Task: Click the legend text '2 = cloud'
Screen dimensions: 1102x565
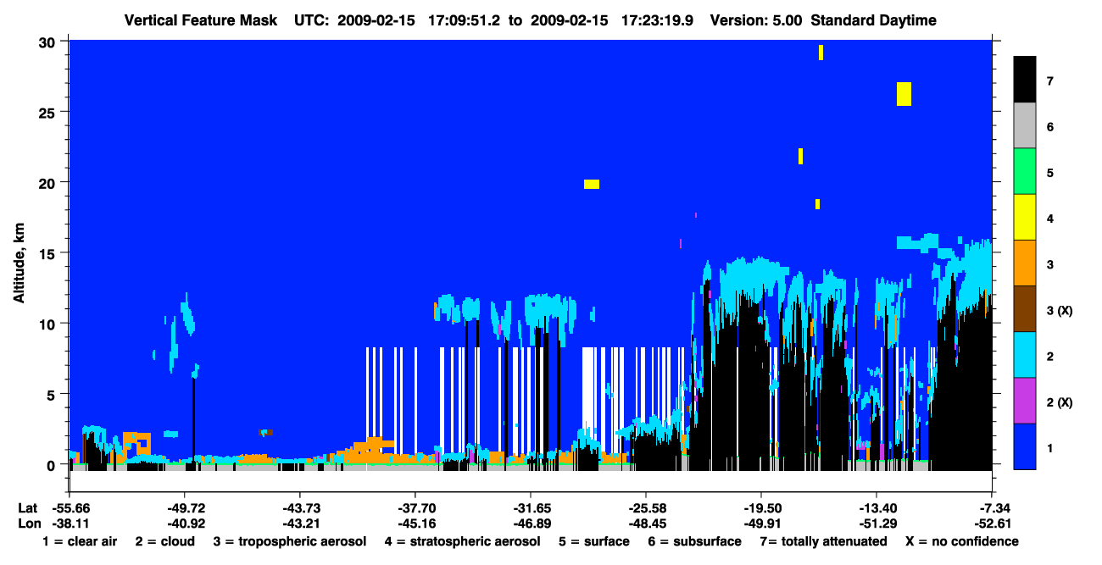Action: (164, 541)
